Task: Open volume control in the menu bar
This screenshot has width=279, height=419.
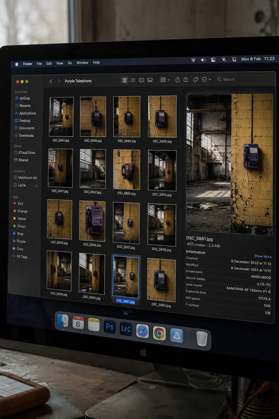Action: point(203,60)
